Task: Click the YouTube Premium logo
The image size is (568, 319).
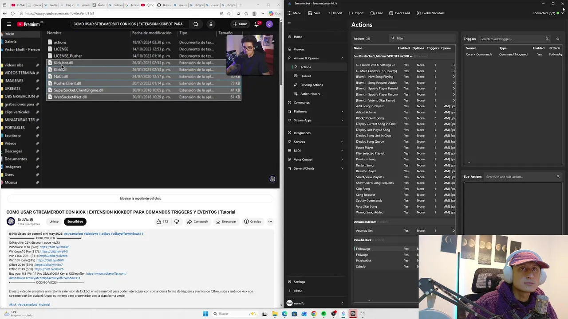Action: (x=28, y=24)
